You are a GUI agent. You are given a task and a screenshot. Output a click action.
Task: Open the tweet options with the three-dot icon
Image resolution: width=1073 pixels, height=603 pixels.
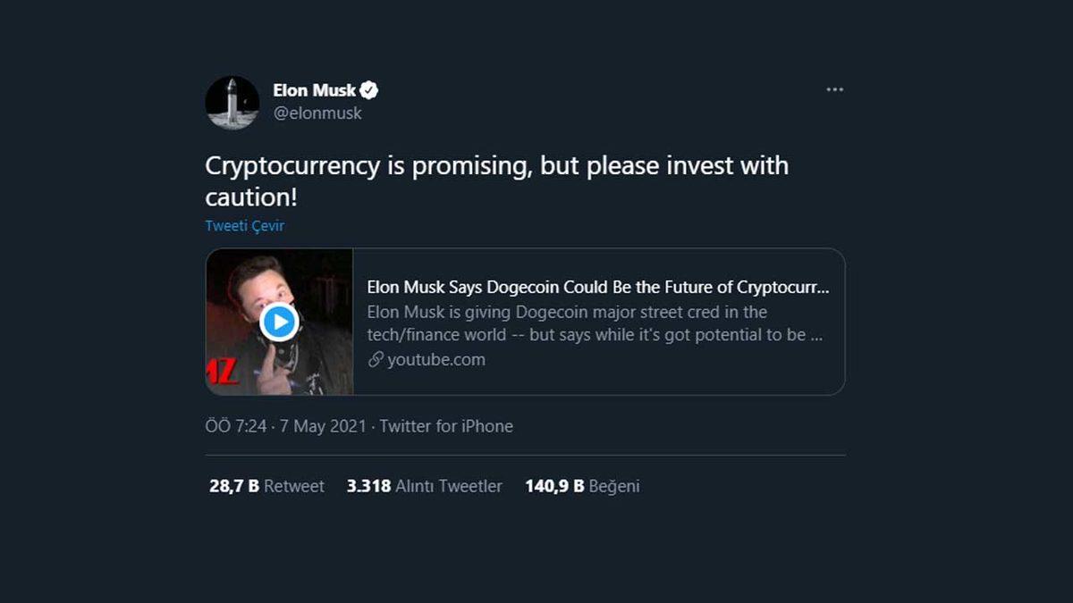pyautogui.click(x=834, y=88)
